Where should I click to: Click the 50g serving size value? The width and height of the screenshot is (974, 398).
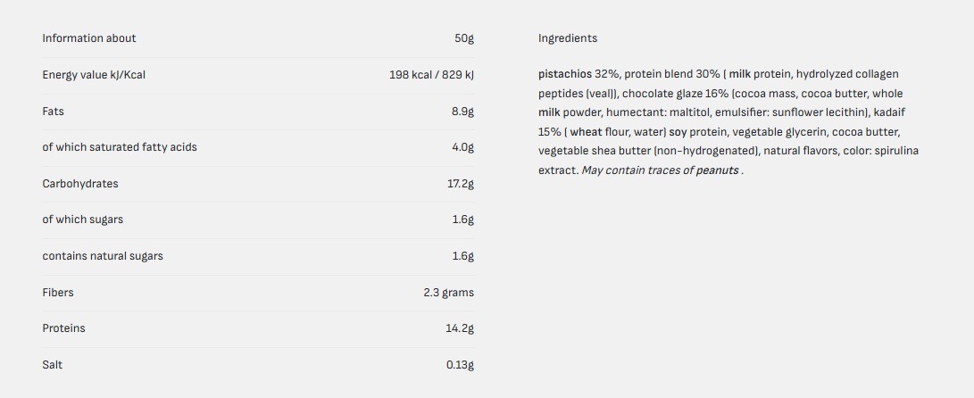pos(463,38)
